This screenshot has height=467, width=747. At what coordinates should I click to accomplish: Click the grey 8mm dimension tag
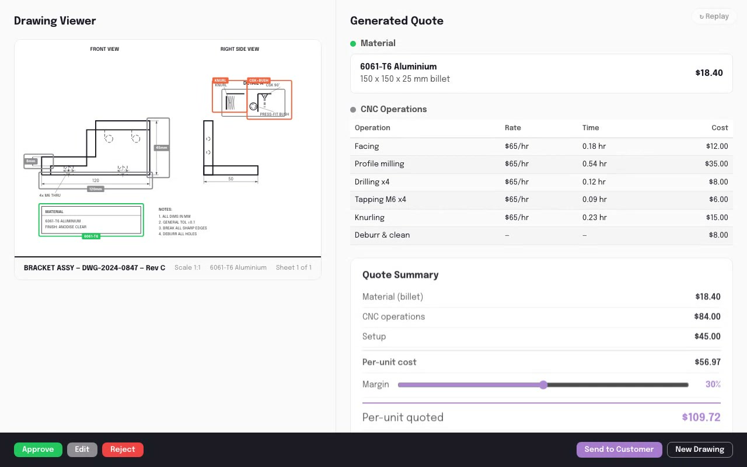click(31, 161)
